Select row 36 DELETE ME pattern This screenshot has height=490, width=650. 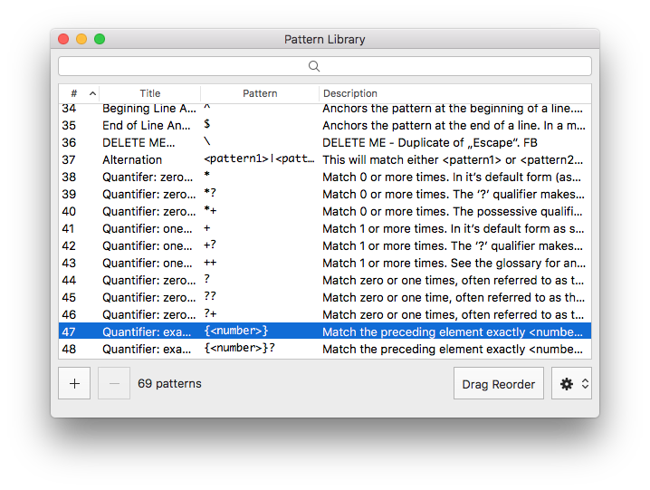(325, 143)
